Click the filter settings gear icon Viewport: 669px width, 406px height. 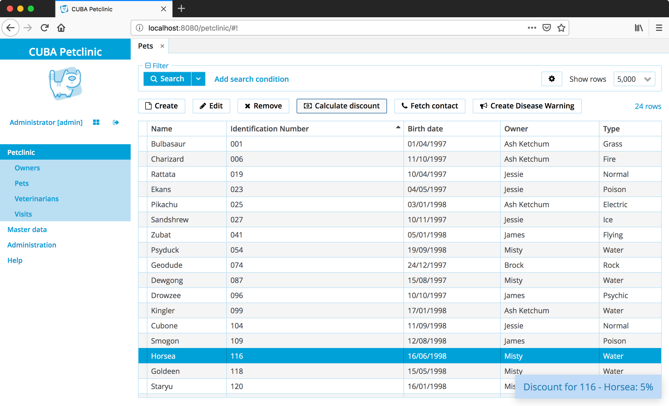point(551,79)
